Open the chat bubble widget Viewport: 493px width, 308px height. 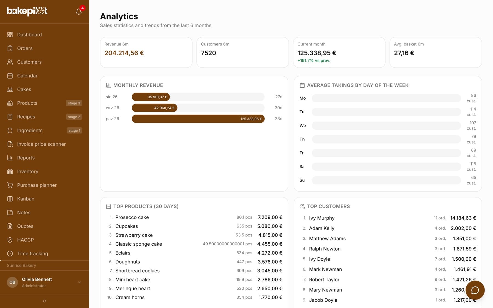[x=475, y=290]
